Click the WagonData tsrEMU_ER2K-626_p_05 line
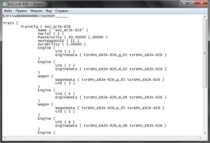210x143 pixels. (110, 108)
